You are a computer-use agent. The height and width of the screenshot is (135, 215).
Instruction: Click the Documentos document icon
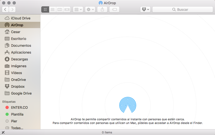(x=7, y=45)
